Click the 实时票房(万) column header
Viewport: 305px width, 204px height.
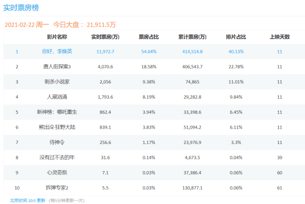click(105, 37)
